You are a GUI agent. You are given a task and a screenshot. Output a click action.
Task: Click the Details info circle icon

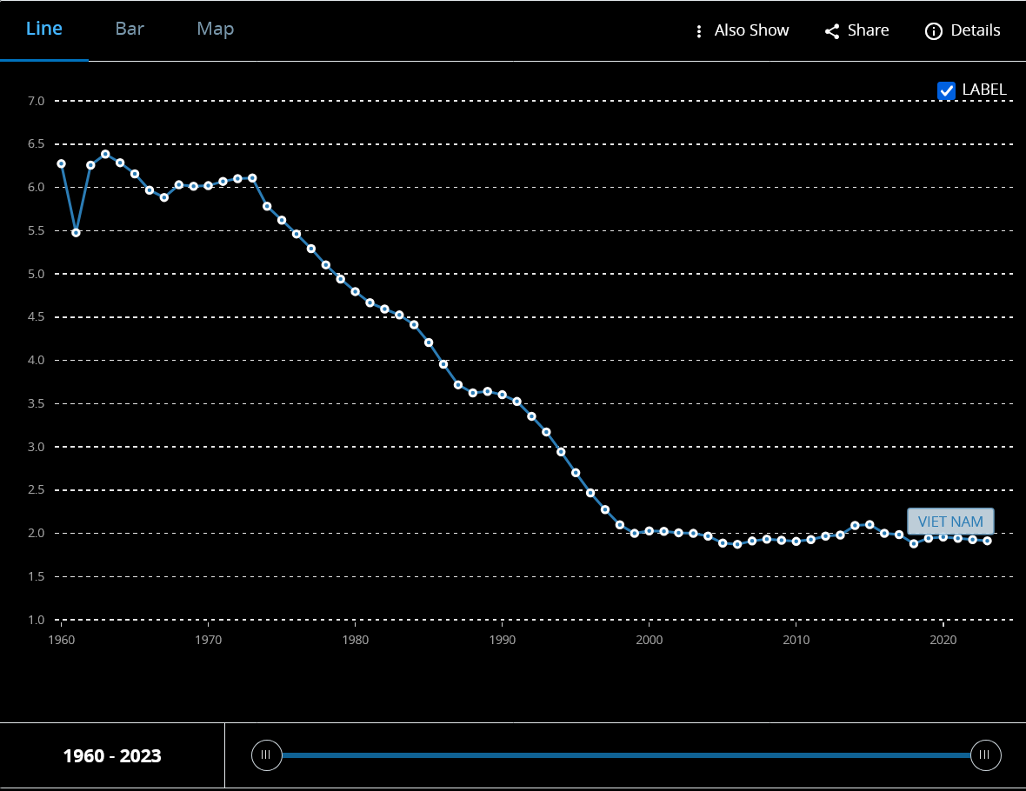click(x=933, y=31)
